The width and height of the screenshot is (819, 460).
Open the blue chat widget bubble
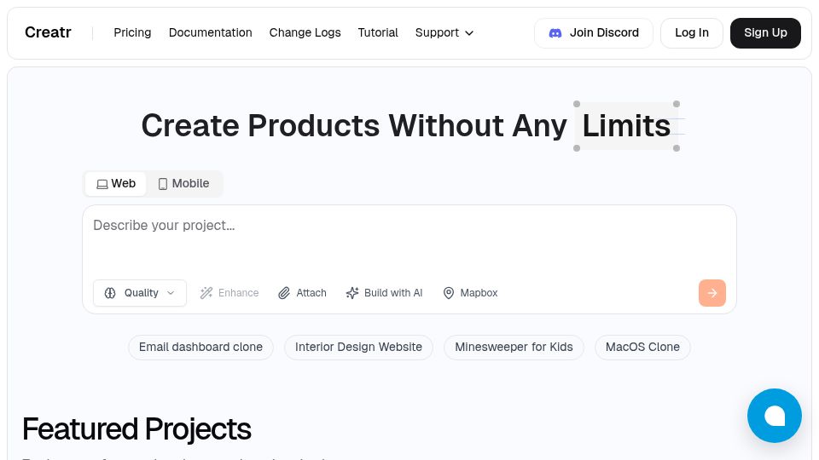click(x=774, y=416)
